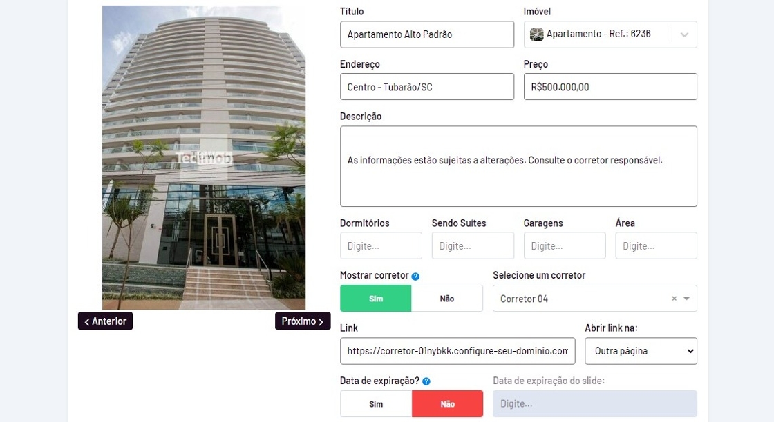Click inside the Descrição text area

tap(518, 166)
